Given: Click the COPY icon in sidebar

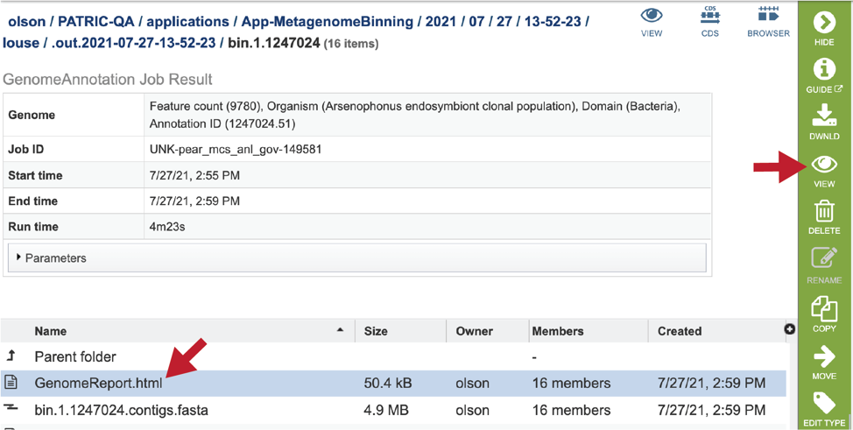Looking at the screenshot, I should tap(824, 308).
